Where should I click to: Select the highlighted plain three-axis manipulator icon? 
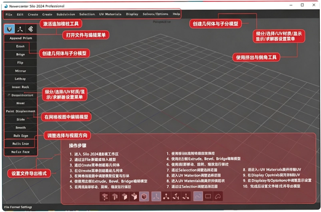(x=156, y=196)
